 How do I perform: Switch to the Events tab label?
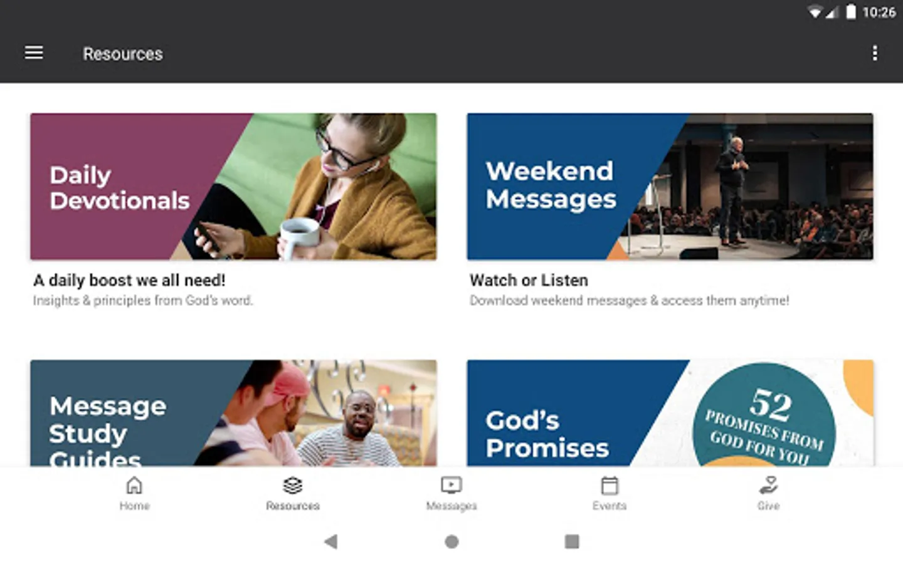(610, 506)
